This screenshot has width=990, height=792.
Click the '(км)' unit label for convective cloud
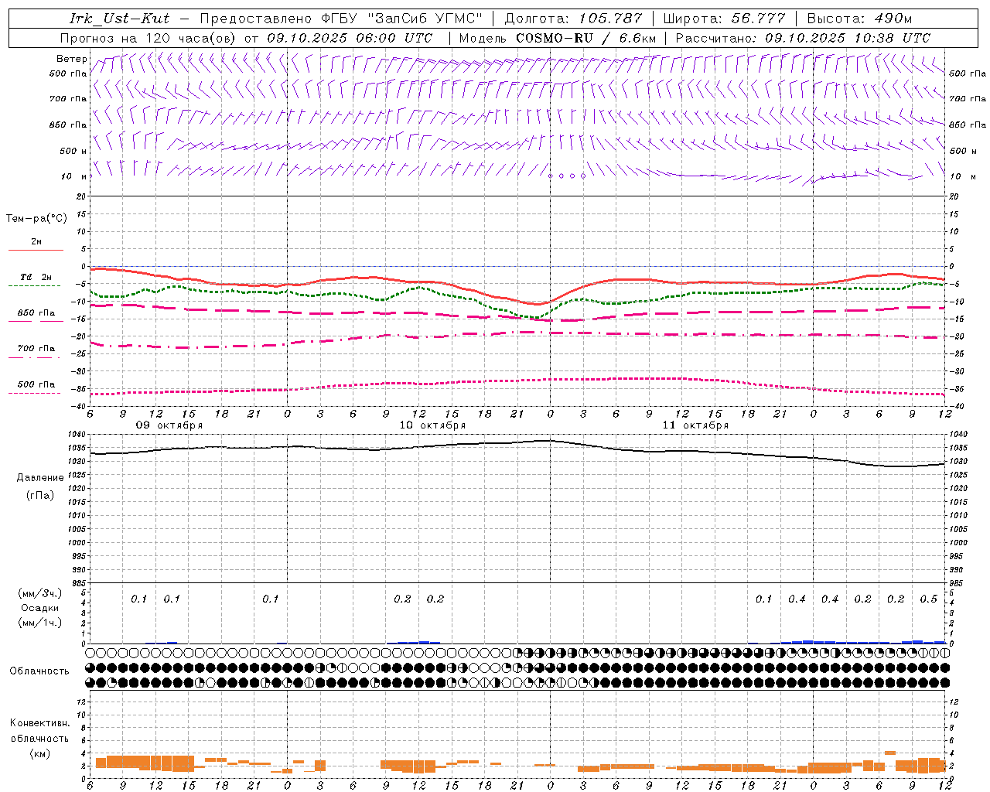(x=39, y=753)
